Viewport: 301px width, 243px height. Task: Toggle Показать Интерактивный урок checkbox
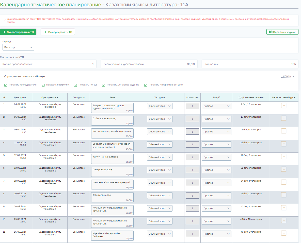point(146,85)
